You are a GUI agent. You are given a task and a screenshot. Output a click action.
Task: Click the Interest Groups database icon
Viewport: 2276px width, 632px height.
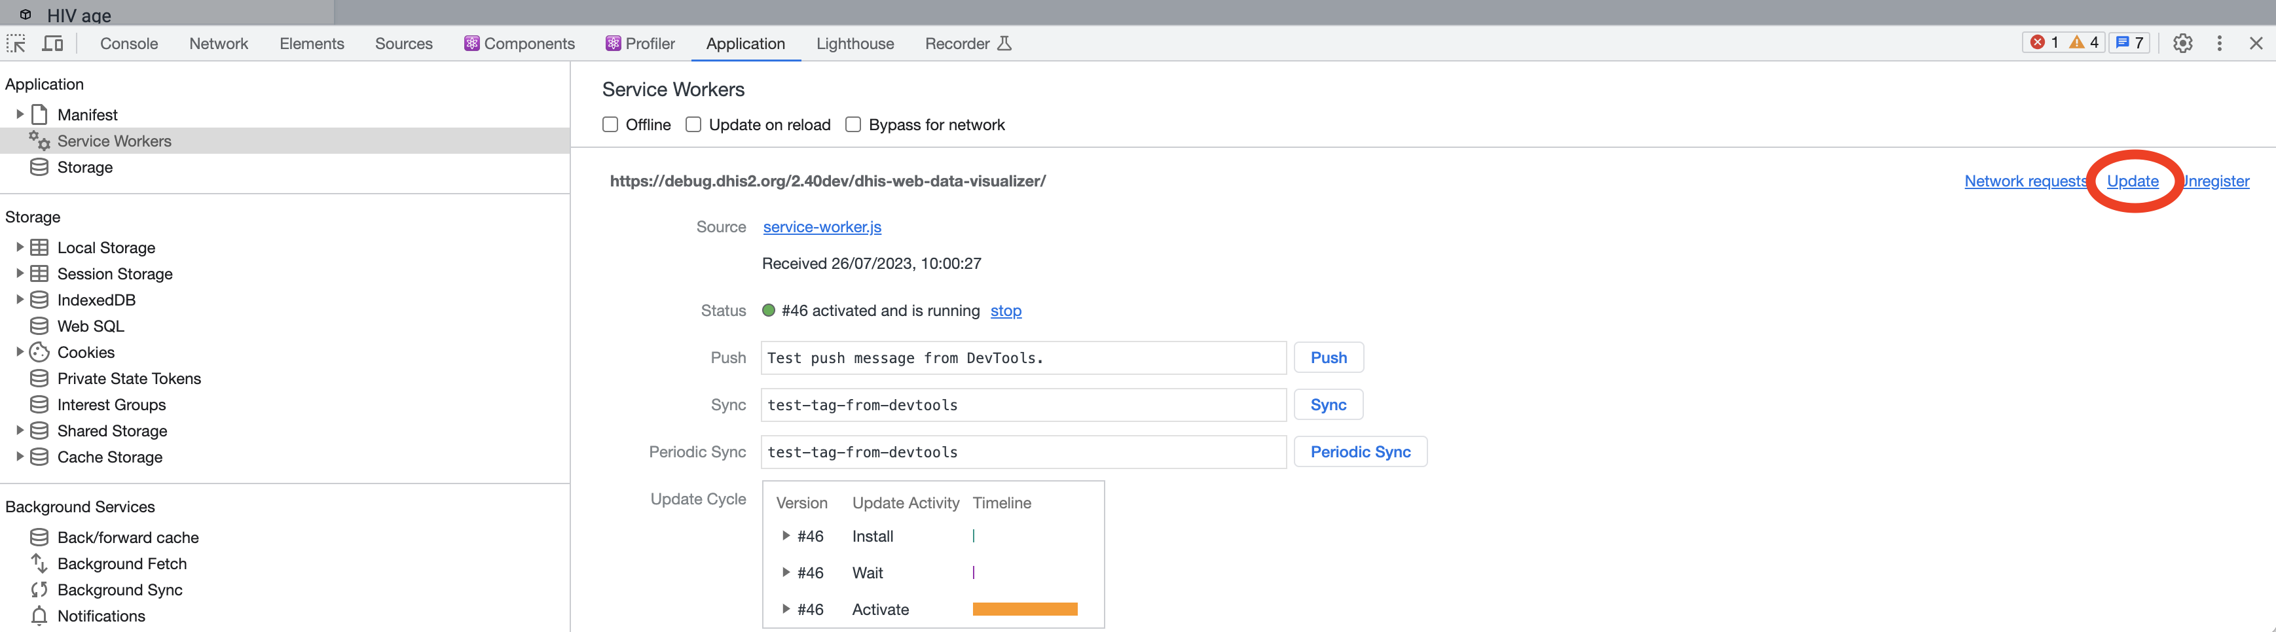pos(39,404)
